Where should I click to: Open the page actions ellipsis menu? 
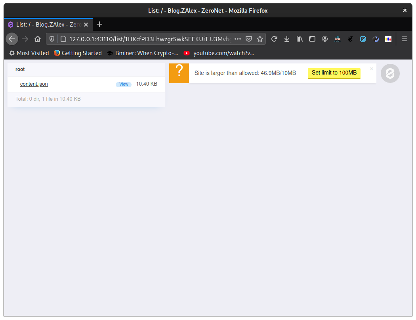tap(238, 39)
